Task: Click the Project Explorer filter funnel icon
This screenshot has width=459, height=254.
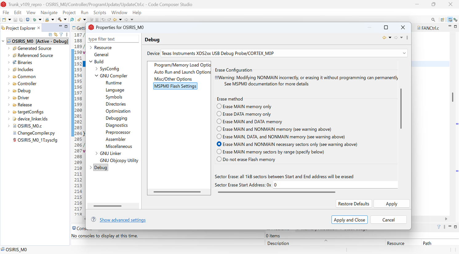Action: [x=61, y=35]
